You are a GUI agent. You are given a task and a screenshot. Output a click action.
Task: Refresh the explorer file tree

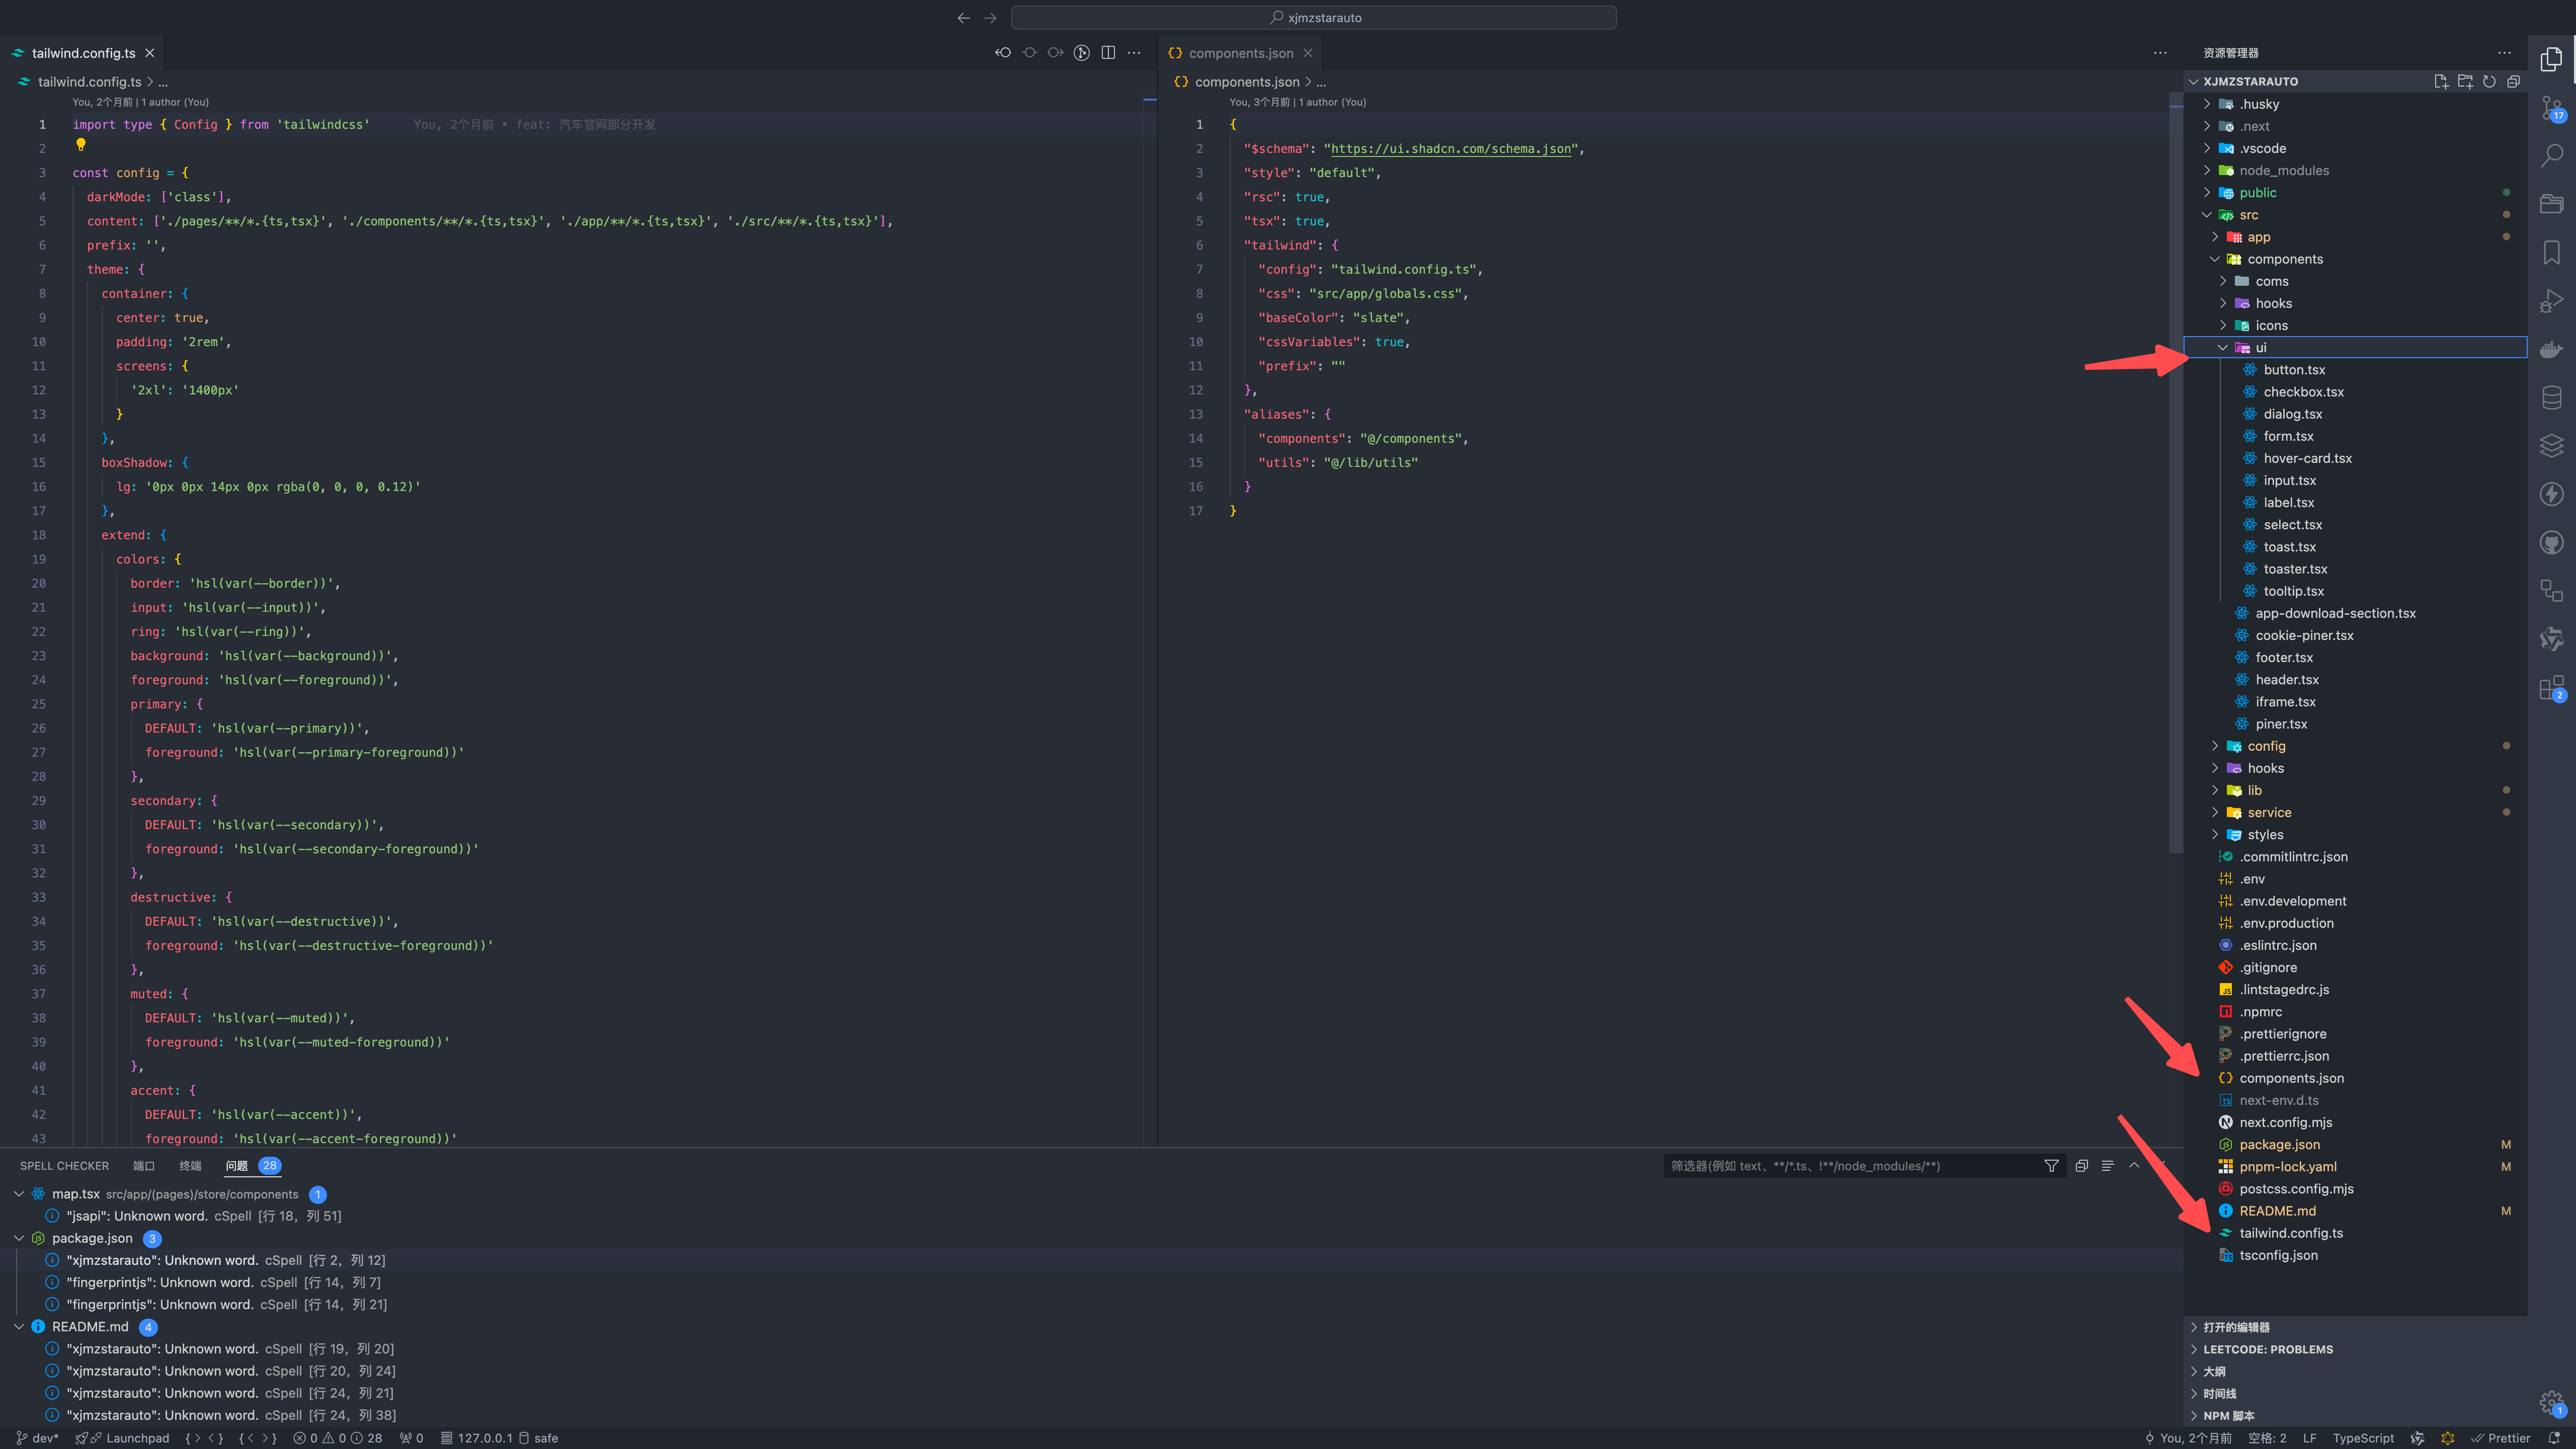pyautogui.click(x=2489, y=81)
